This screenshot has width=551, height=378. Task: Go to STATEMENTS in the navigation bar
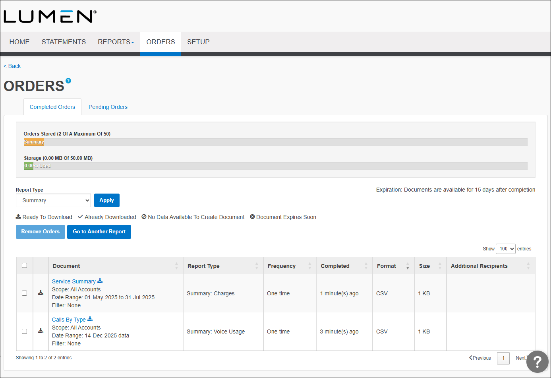64,42
